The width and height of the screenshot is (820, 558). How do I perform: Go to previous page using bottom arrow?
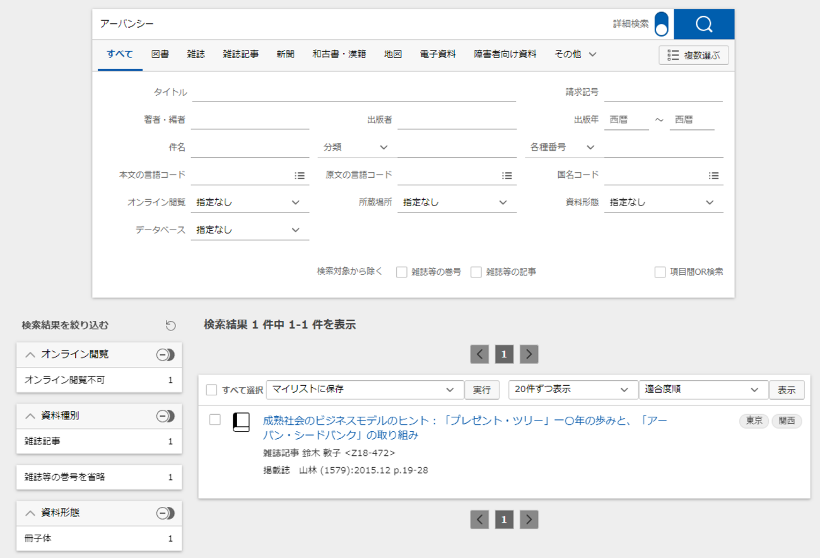pyautogui.click(x=479, y=520)
